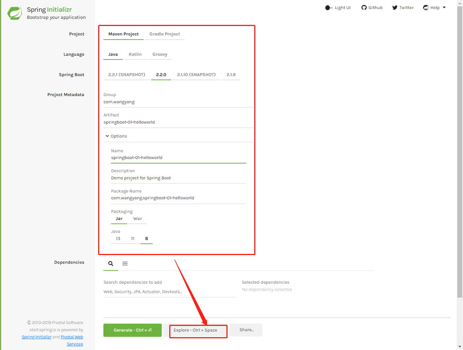
Task: Click the Twitter text link
Action: click(407, 8)
